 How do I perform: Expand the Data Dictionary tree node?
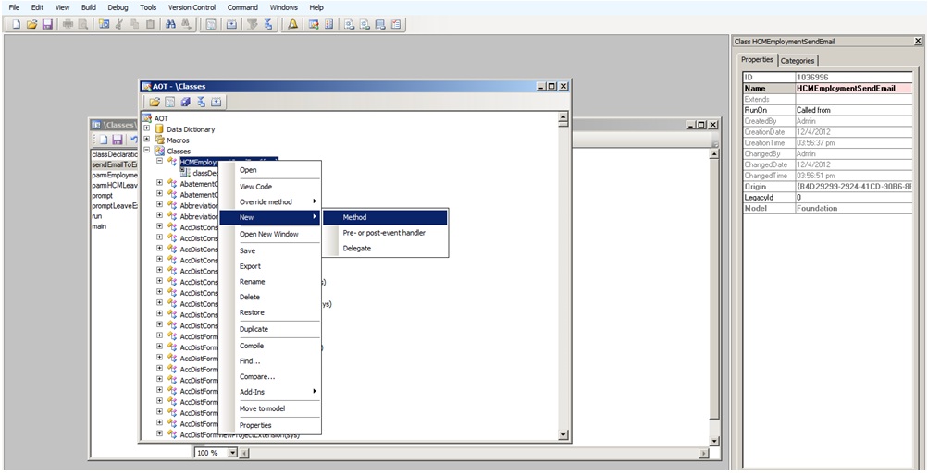tap(146, 129)
